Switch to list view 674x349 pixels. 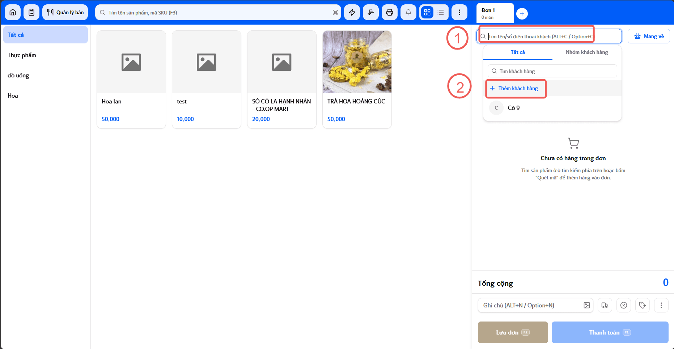(x=441, y=12)
